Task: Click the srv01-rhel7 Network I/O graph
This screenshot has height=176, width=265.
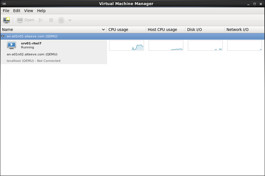Action: click(x=244, y=45)
